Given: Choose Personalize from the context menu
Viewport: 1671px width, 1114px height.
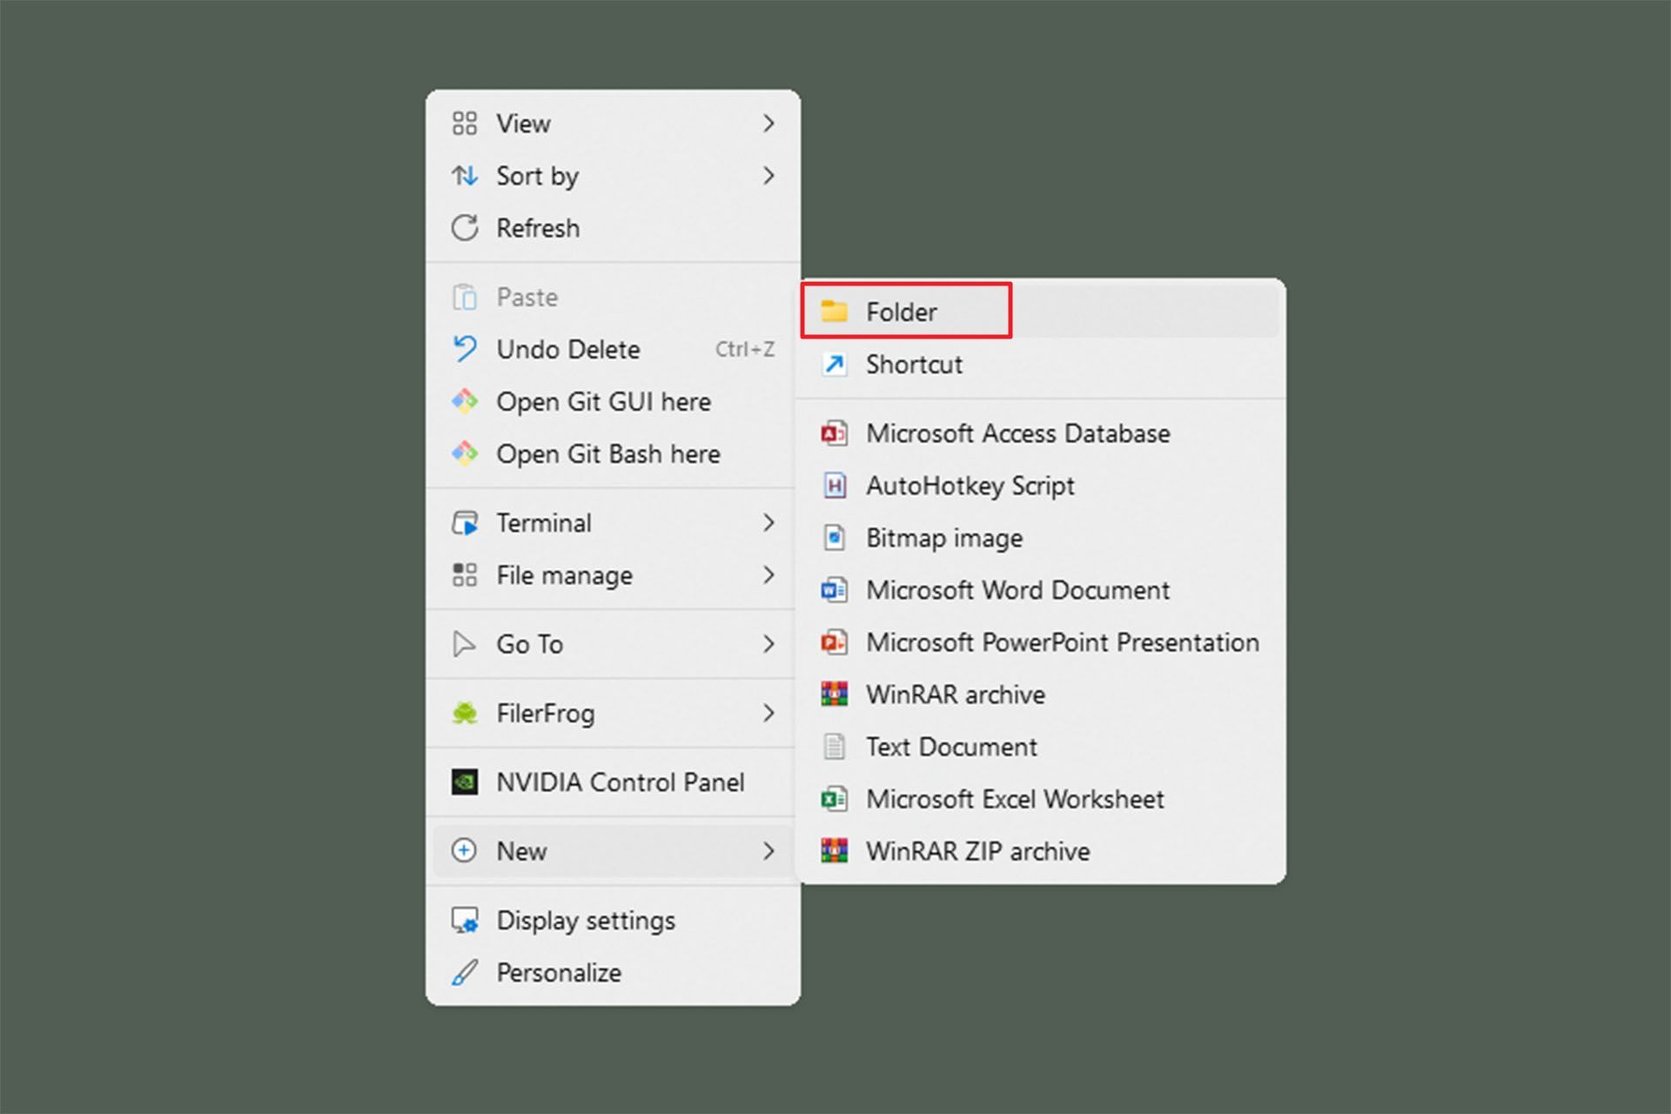Looking at the screenshot, I should (558, 972).
